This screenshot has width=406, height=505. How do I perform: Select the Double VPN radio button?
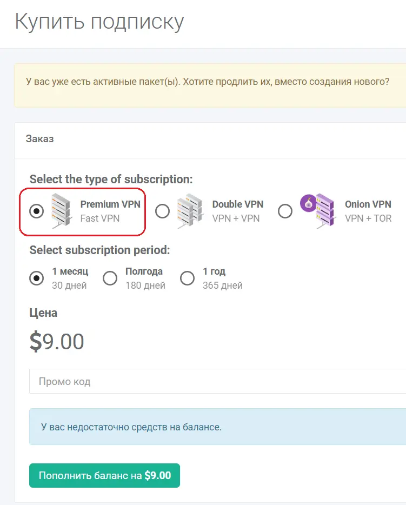point(162,211)
